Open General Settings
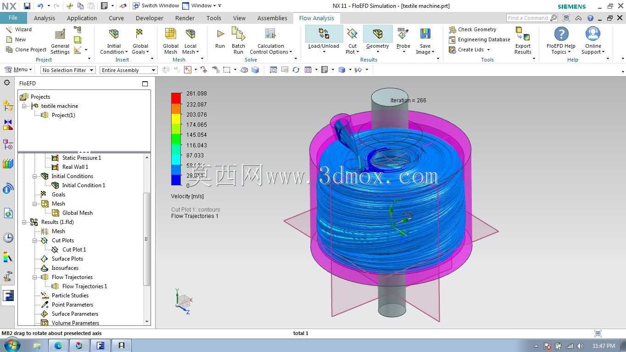This screenshot has width=626, height=352. pyautogui.click(x=60, y=42)
